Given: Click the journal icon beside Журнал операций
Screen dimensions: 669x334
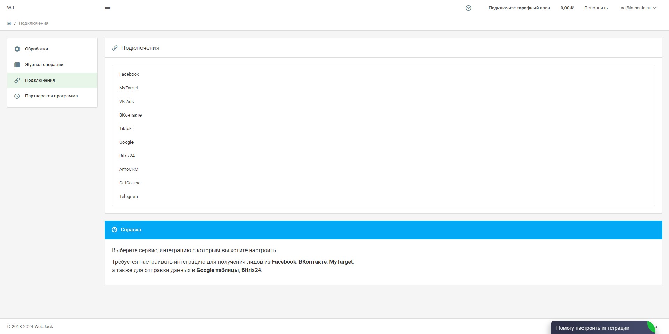Looking at the screenshot, I should point(17,65).
